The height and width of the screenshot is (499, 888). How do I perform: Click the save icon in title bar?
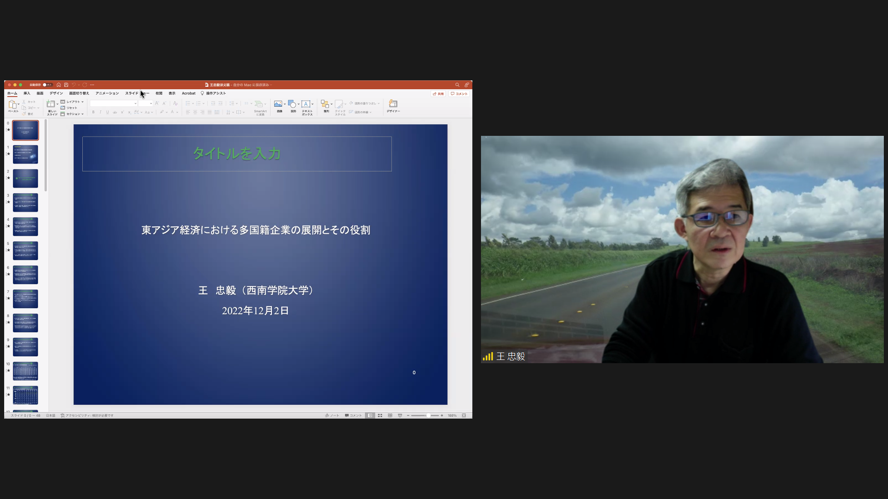tap(66, 85)
